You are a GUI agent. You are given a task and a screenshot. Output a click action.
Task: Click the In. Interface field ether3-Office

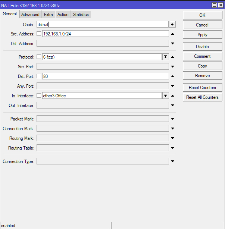click(102, 95)
